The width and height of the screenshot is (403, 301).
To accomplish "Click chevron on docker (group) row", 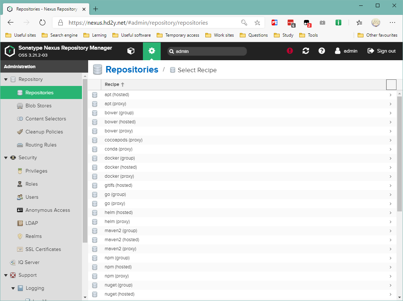I will click(x=390, y=158).
